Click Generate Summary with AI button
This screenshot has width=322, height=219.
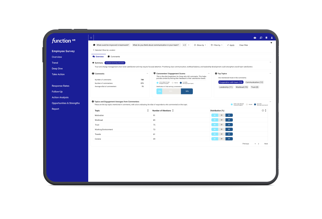tap(115, 63)
